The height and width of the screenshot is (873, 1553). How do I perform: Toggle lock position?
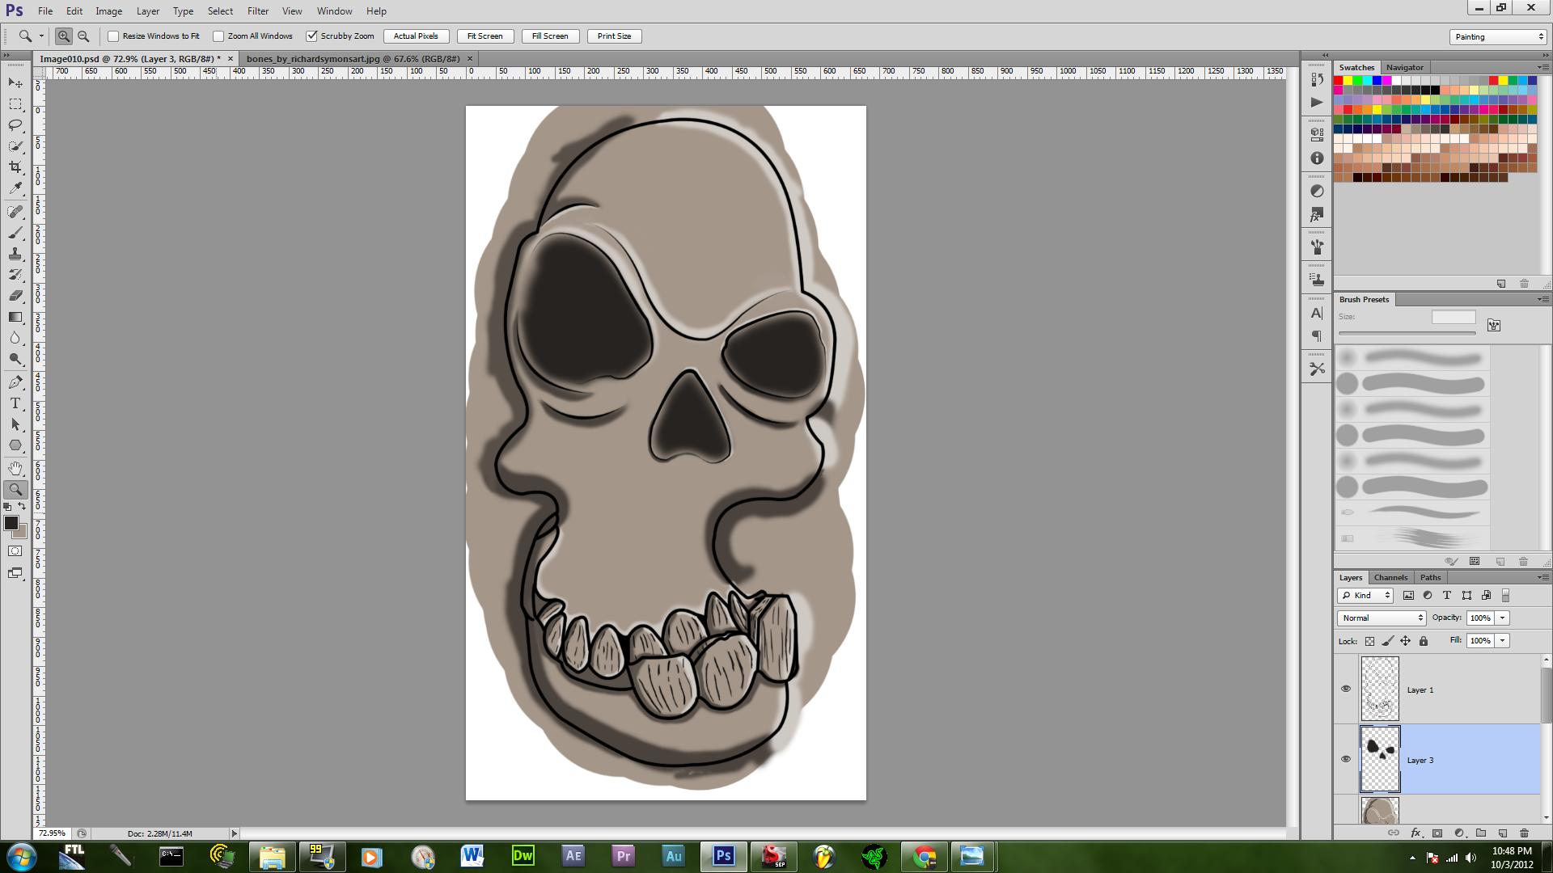pyautogui.click(x=1406, y=641)
